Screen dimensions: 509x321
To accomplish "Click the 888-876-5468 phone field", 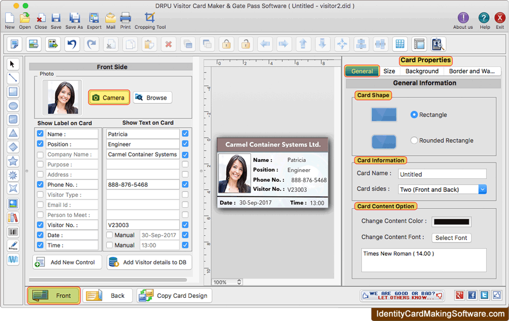I will click(x=143, y=185).
